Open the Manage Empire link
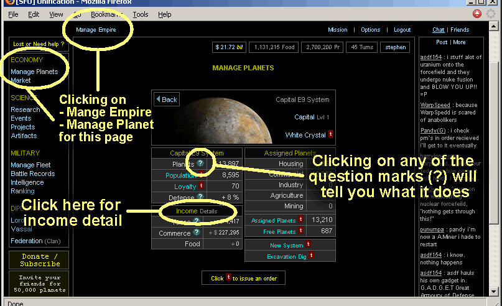This screenshot has height=306, width=502. [x=96, y=30]
